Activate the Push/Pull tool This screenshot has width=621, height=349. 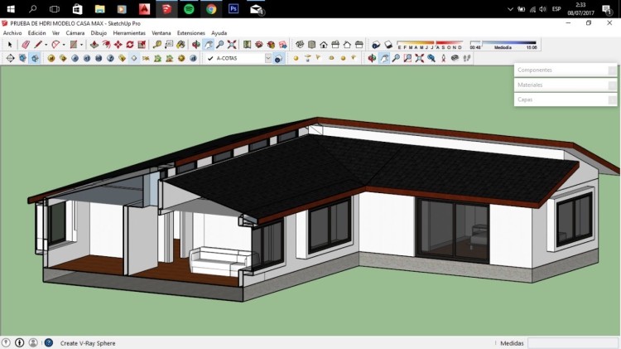pyautogui.click(x=94, y=45)
